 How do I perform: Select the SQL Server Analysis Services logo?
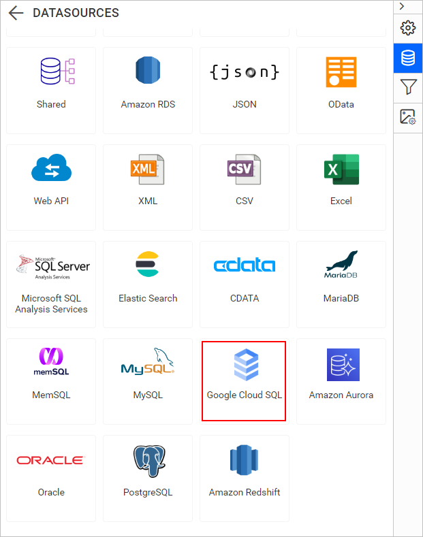pyautogui.click(x=52, y=267)
